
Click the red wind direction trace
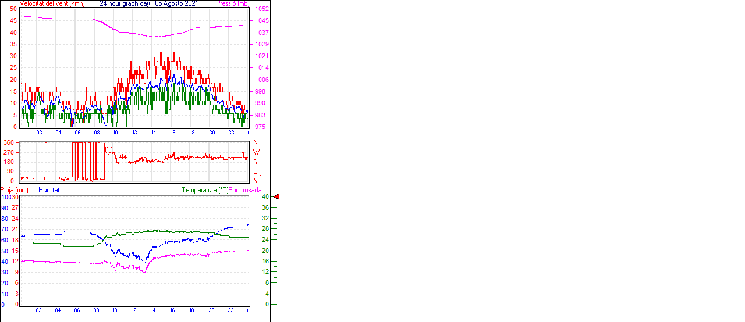tap(186, 157)
